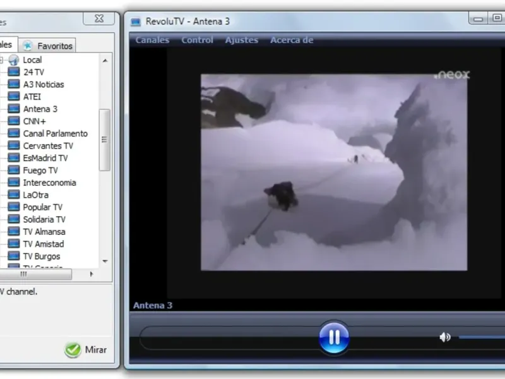505x379 pixels.
Task: Switch to the Favoritos tab
Action: pyautogui.click(x=47, y=45)
